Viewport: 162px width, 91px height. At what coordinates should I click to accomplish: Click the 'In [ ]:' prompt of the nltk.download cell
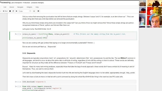[18, 82]
